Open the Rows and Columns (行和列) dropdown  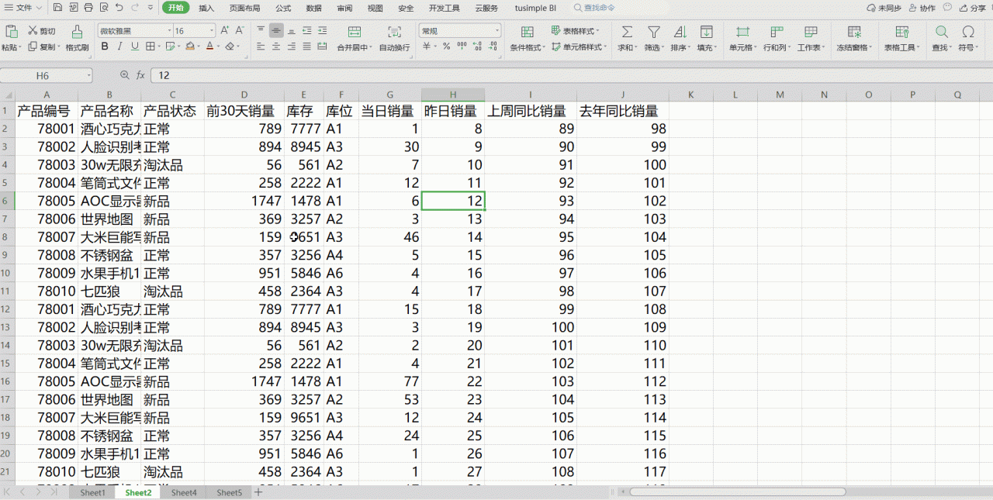(777, 38)
